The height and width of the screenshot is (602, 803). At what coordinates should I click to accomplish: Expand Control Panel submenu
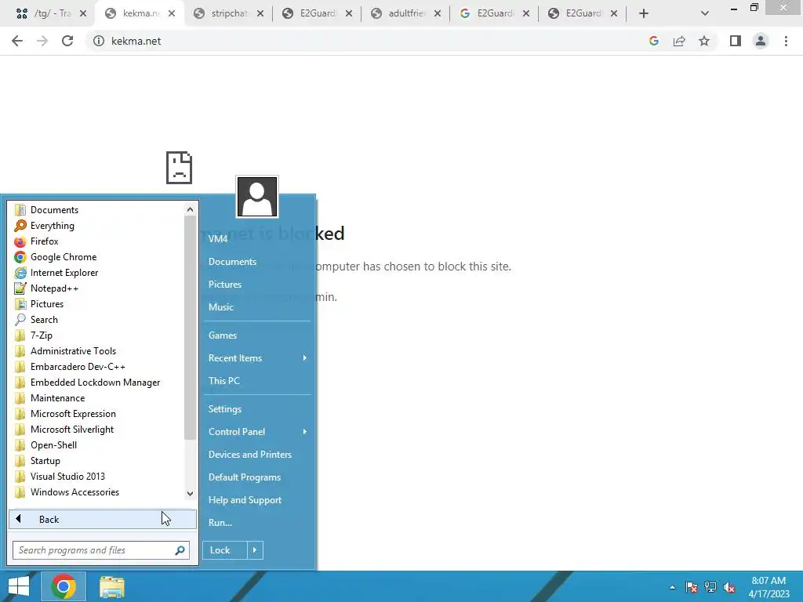(257, 432)
